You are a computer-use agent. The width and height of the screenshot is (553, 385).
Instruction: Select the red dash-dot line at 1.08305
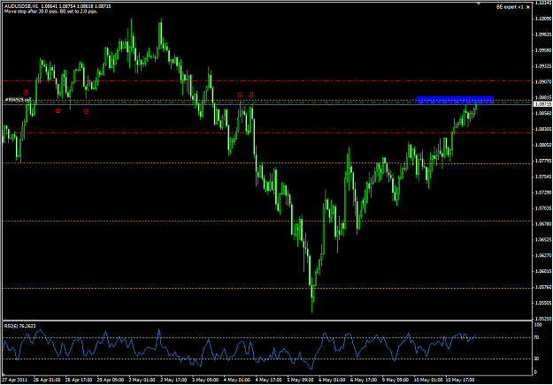point(266,133)
